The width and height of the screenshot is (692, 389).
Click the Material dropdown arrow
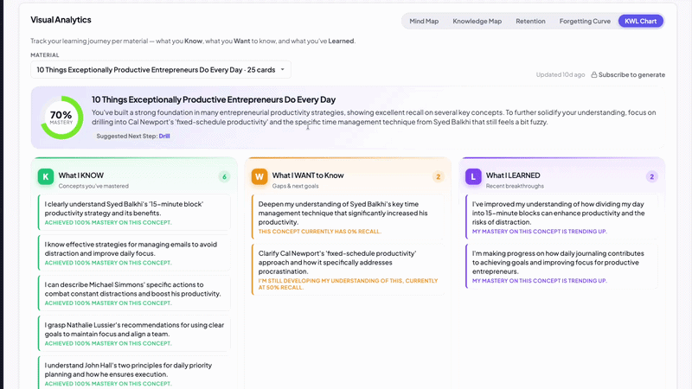(x=283, y=70)
